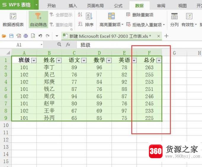
Task: Select row 12 header
Action: [x=6, y=140]
